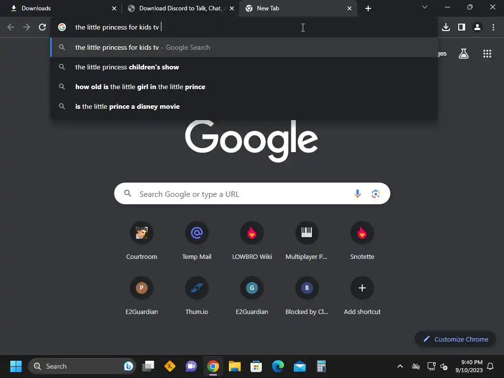
Task: Open Bing chat icon in taskbar search
Action: (x=128, y=366)
